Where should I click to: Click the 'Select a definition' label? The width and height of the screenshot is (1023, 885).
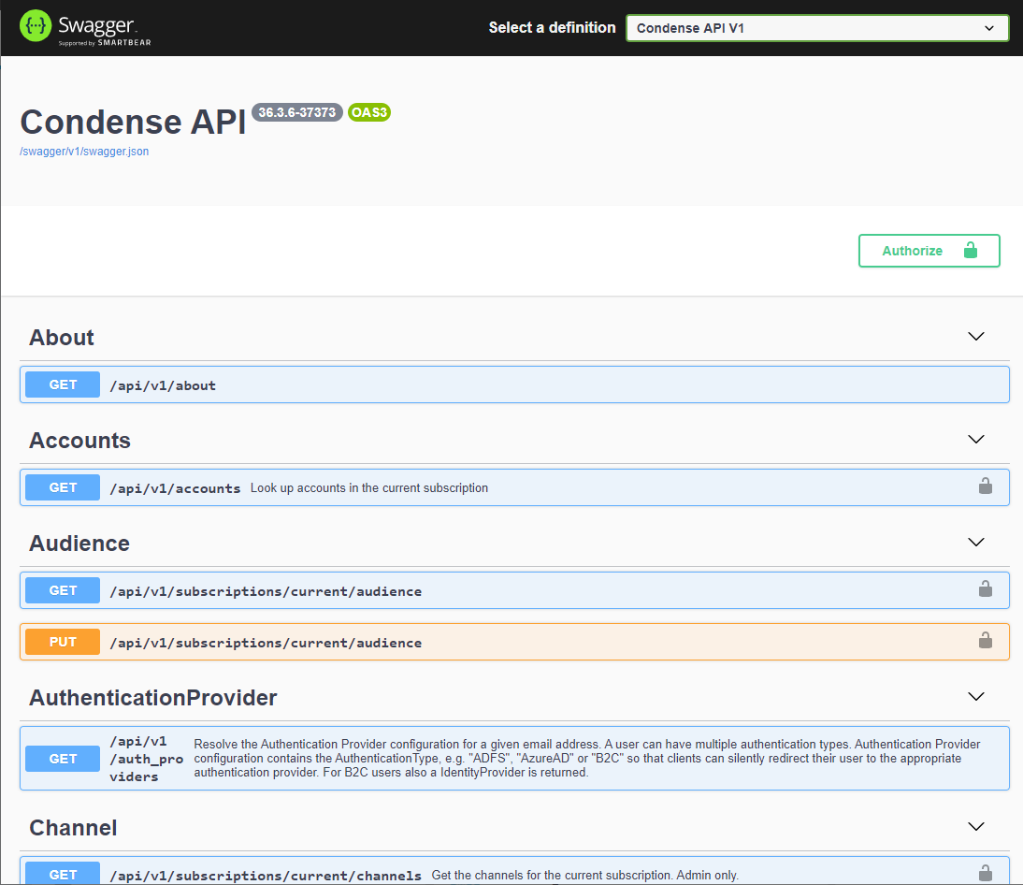click(x=552, y=27)
